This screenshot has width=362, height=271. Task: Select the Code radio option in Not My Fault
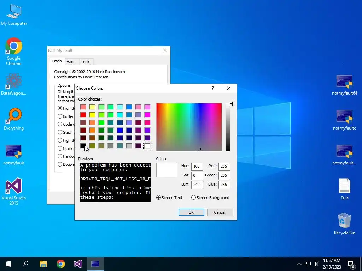coord(60,124)
